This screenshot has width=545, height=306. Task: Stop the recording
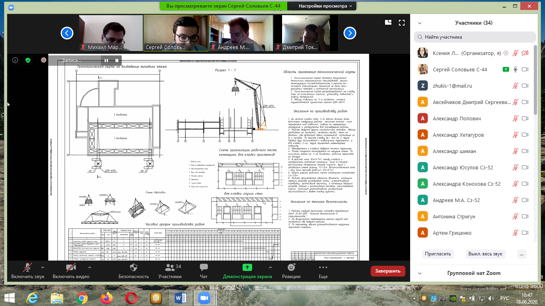click(x=117, y=60)
